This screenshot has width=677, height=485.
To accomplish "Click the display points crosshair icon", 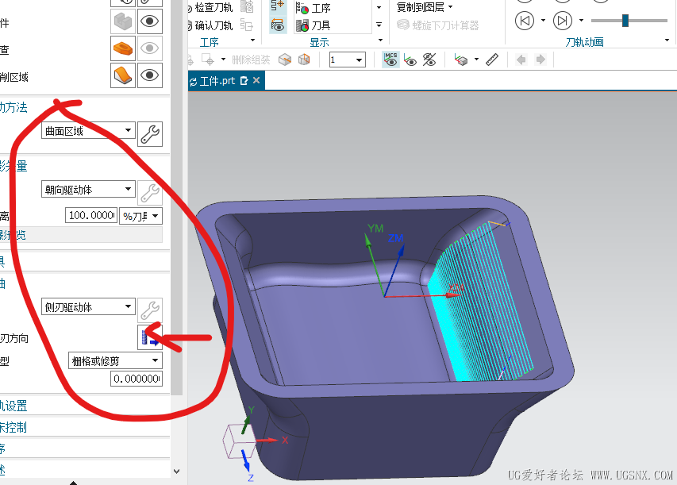I will pyautogui.click(x=278, y=6).
